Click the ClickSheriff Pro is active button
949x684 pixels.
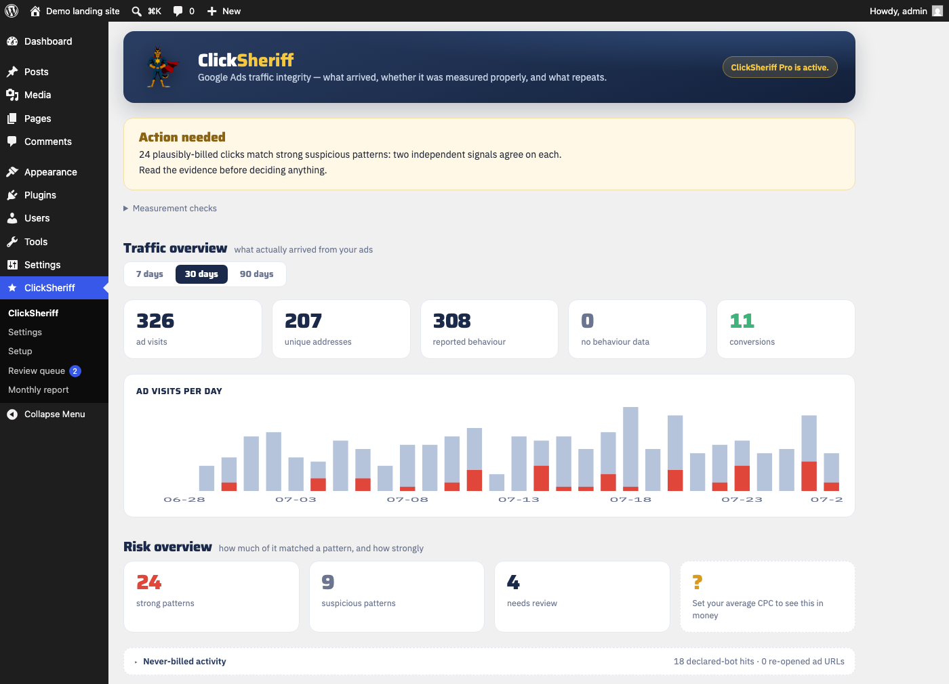(780, 67)
